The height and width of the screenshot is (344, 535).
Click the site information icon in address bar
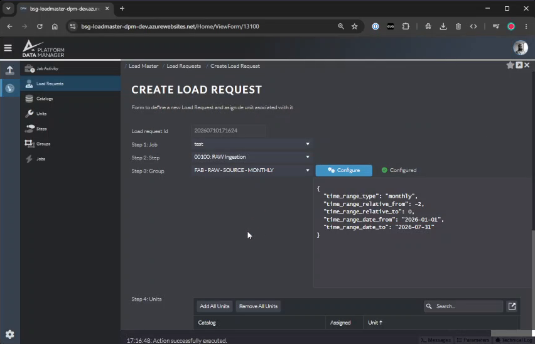(73, 26)
